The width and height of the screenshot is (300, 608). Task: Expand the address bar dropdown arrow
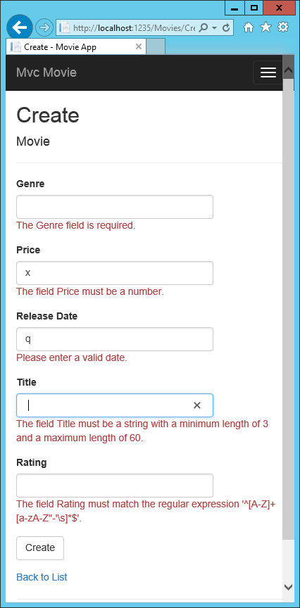click(x=214, y=28)
